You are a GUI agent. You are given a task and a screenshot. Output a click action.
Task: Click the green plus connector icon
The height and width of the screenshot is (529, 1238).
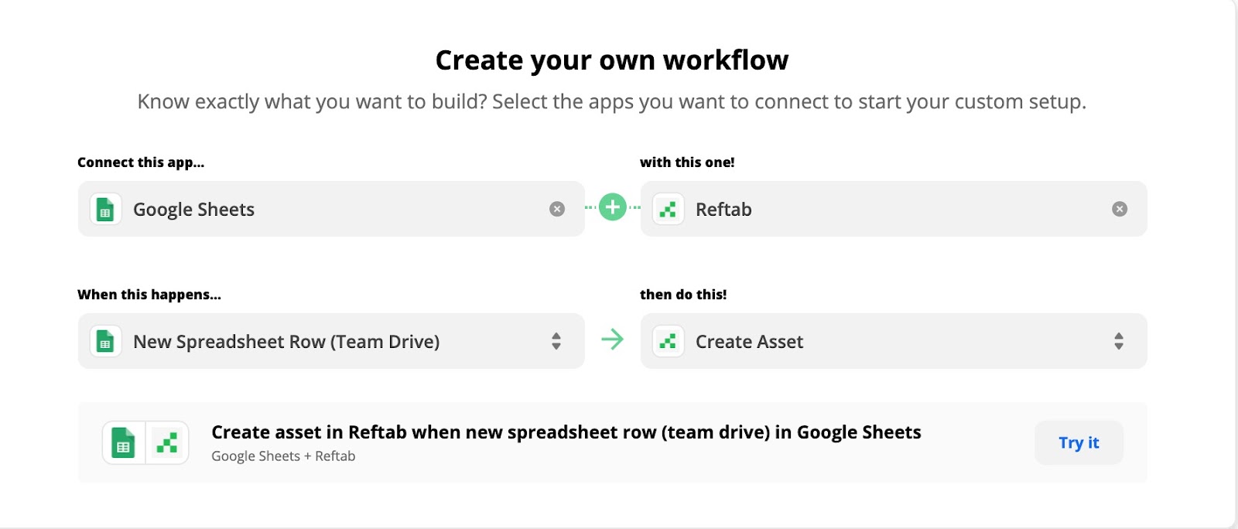coord(613,207)
